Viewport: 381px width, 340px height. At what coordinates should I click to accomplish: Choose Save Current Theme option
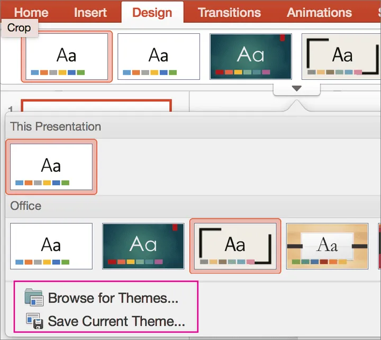pyautogui.click(x=116, y=321)
